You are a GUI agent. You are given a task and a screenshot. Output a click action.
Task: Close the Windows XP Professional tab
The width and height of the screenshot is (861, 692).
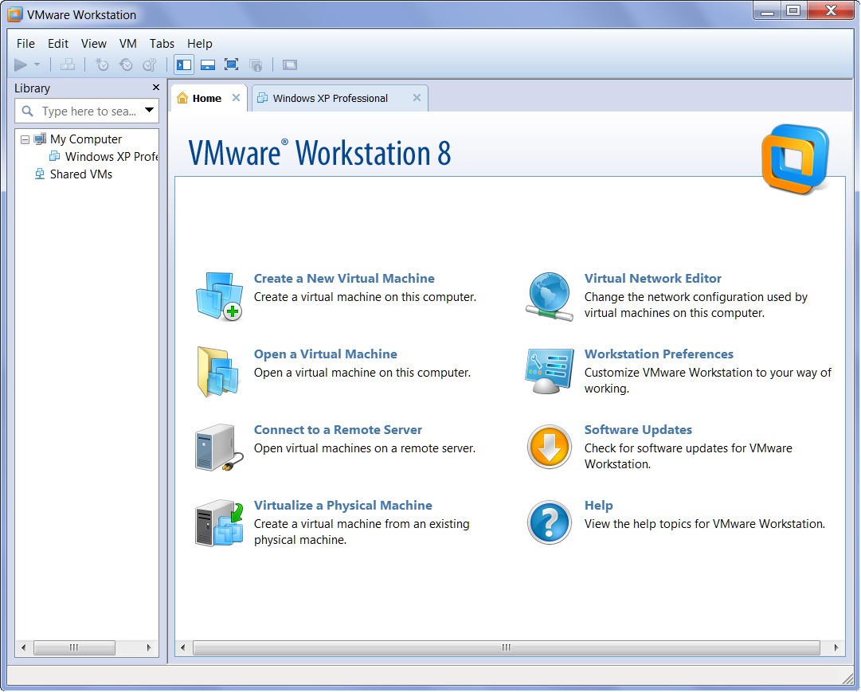pyautogui.click(x=417, y=98)
